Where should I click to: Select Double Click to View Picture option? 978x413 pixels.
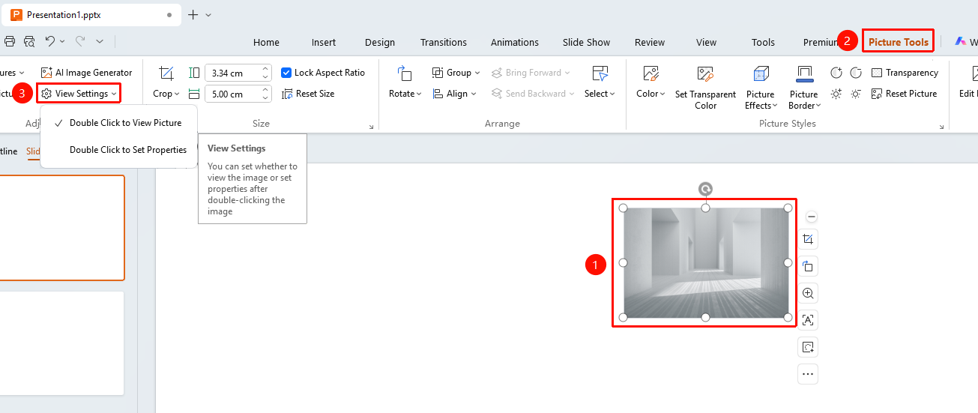[x=119, y=123]
